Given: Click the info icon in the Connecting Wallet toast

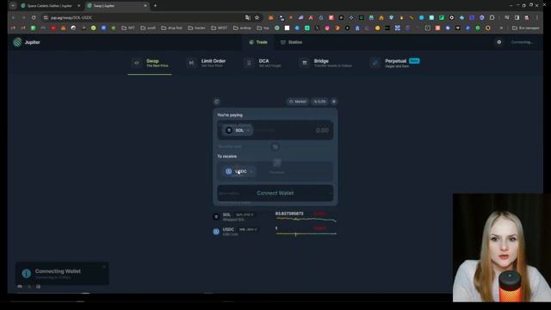Looking at the screenshot, I should click(27, 274).
